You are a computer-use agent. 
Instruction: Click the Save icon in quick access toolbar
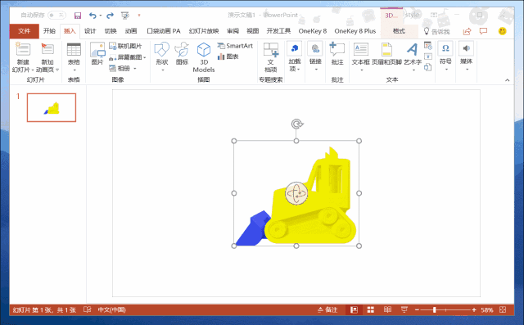point(78,16)
